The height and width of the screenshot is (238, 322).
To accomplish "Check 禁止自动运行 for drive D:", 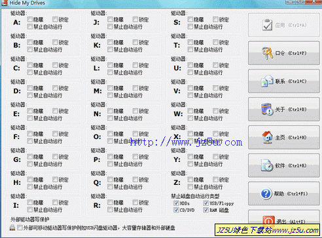I will pos(29,95).
